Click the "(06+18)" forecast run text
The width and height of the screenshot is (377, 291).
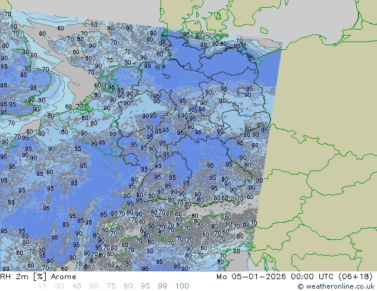pyautogui.click(x=356, y=277)
